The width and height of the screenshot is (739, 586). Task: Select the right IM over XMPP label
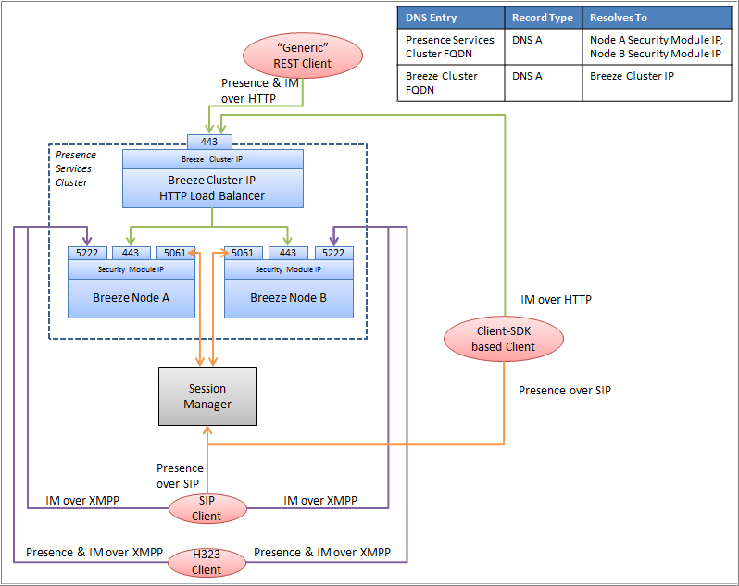[320, 500]
